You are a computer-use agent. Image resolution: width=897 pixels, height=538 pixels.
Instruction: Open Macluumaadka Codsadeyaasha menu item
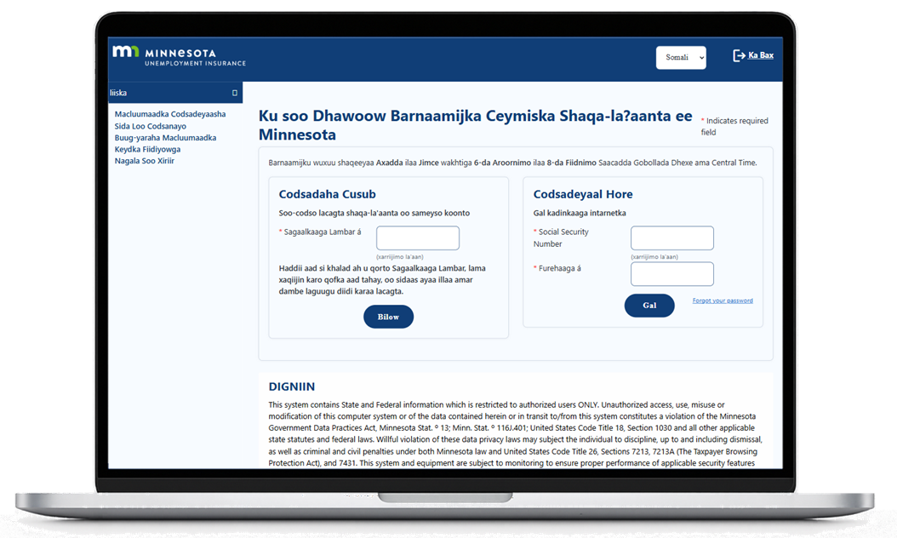(170, 114)
